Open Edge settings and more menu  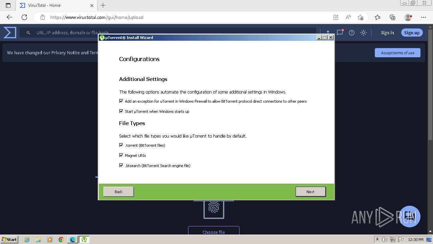[x=424, y=17]
